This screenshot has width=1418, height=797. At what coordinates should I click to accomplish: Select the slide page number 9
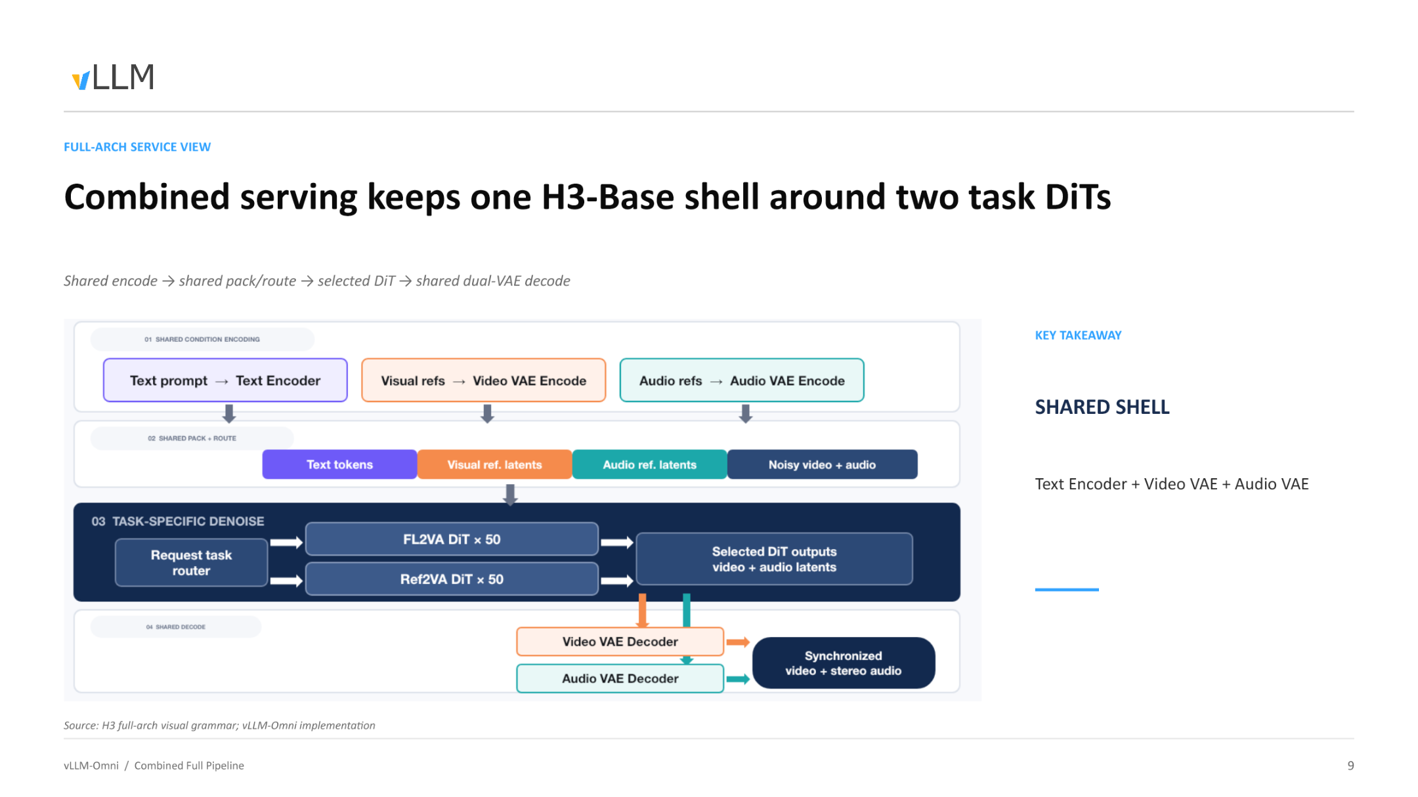1350,766
